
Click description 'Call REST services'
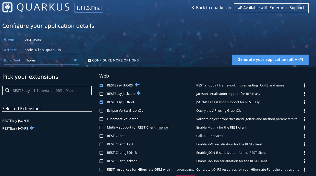click(210, 136)
